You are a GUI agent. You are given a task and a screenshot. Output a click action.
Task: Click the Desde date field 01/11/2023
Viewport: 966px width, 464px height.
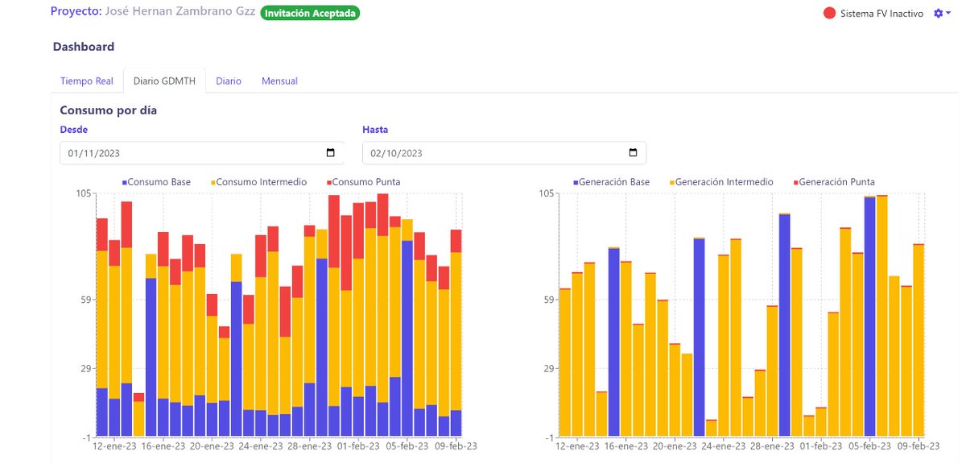coord(202,153)
